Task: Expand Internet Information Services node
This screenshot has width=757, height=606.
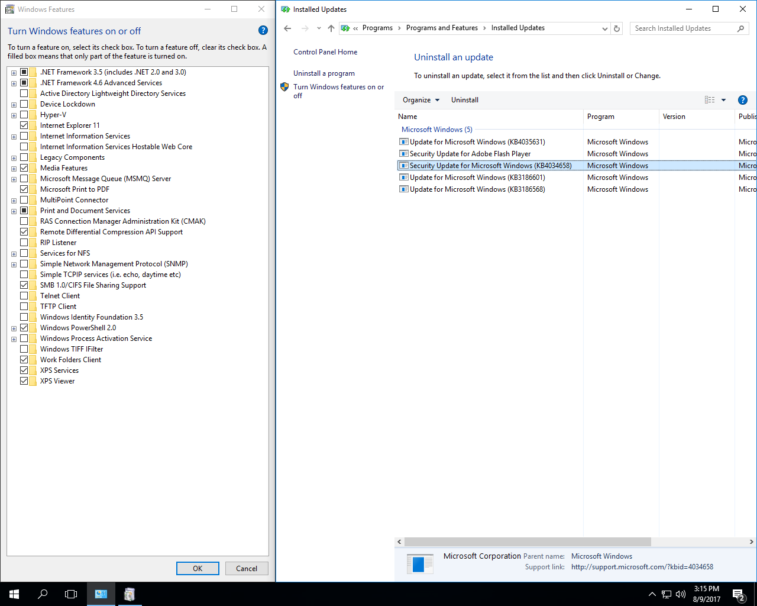Action: 14,137
